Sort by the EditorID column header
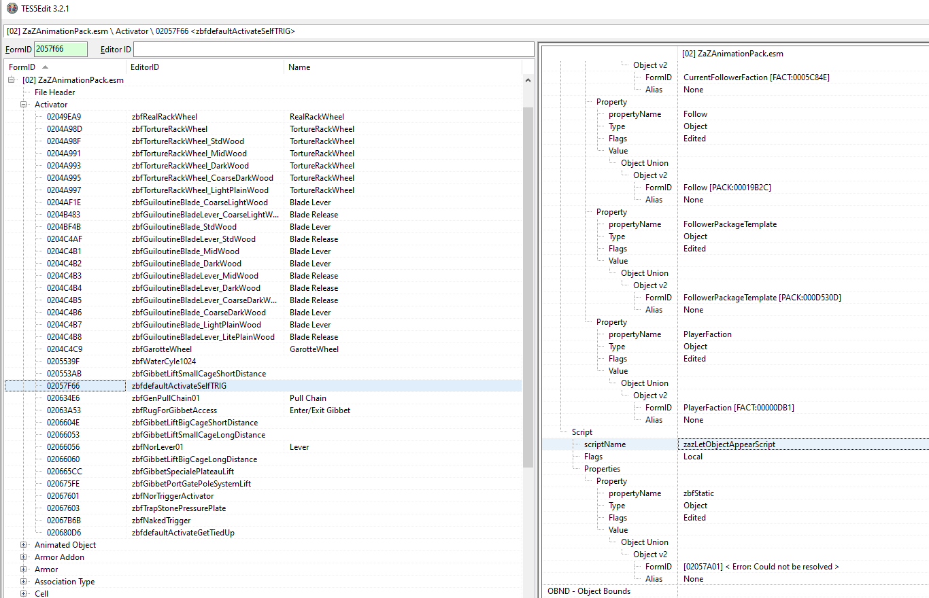Screen dimensions: 929x598 205,67
